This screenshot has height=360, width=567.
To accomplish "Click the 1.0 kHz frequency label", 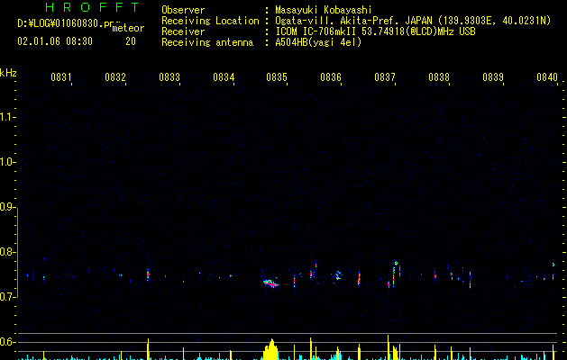I will point(7,162).
